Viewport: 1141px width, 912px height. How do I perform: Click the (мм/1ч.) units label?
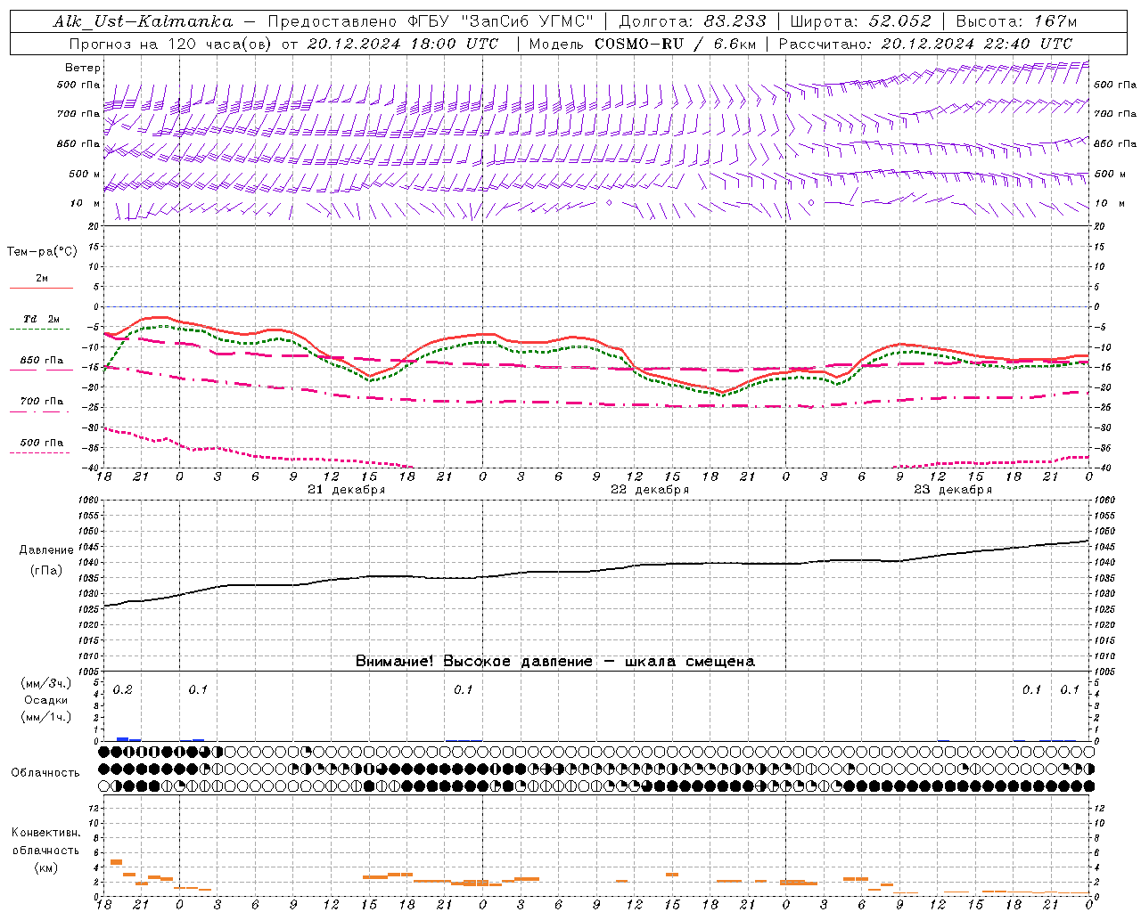click(45, 717)
